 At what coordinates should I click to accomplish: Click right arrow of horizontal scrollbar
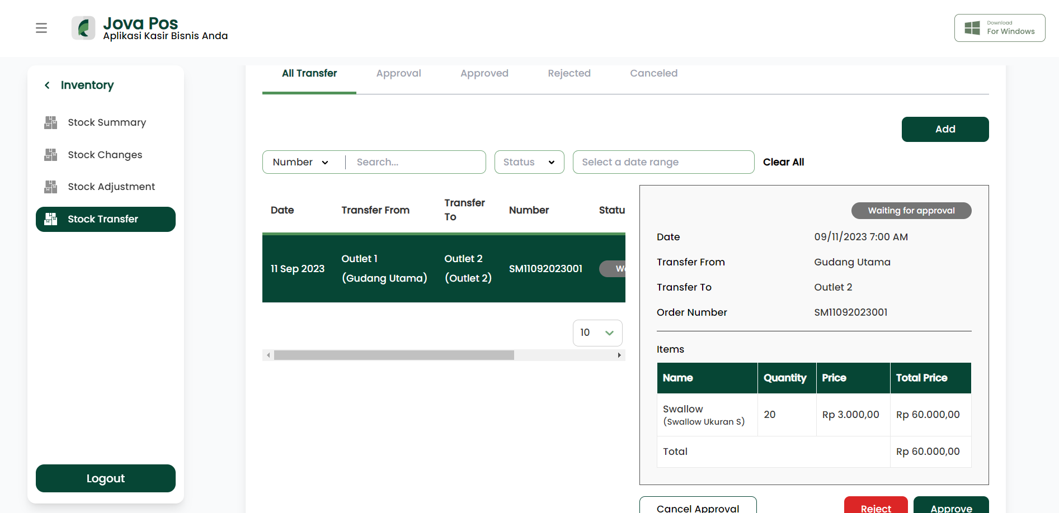pyautogui.click(x=619, y=355)
